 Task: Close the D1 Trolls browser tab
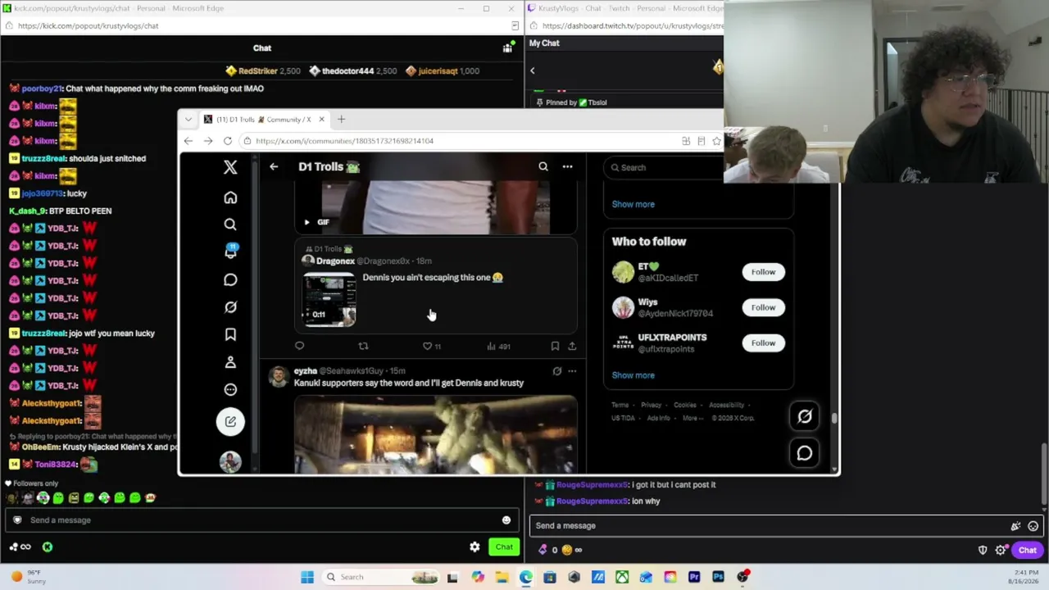(321, 120)
